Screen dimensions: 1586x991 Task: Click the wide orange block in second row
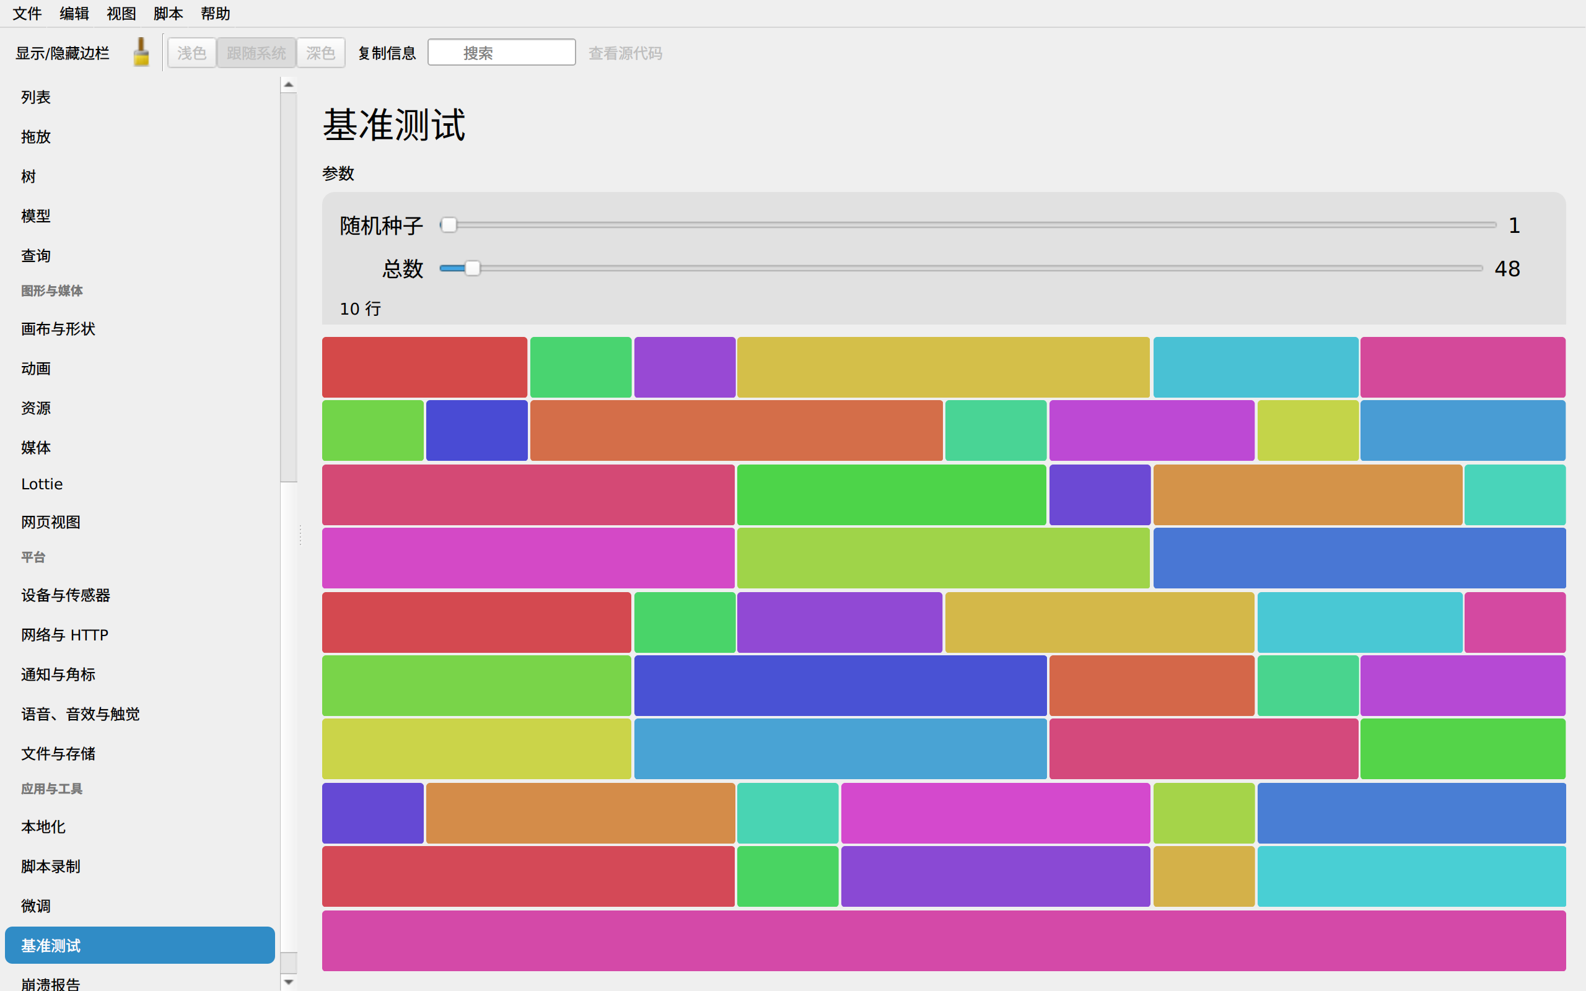click(x=736, y=430)
